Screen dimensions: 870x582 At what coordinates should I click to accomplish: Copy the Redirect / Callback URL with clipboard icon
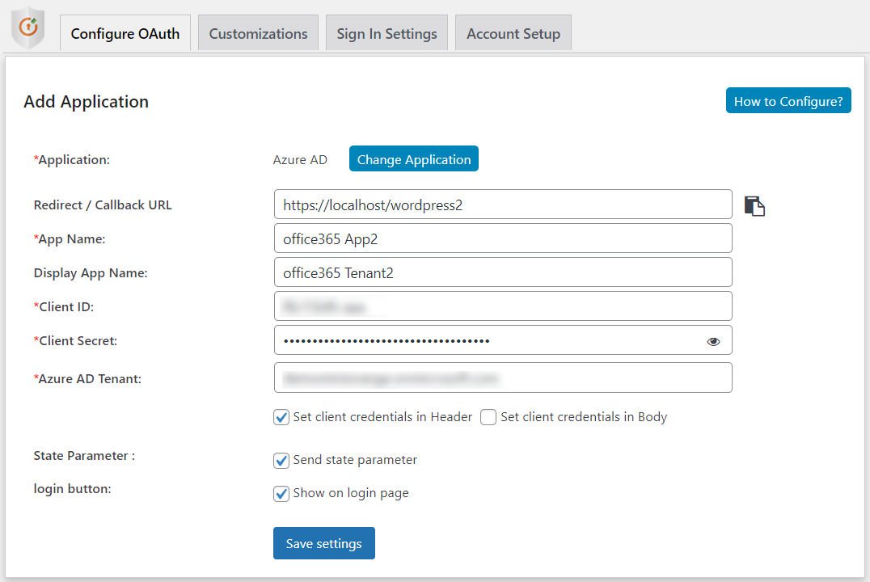click(x=754, y=206)
